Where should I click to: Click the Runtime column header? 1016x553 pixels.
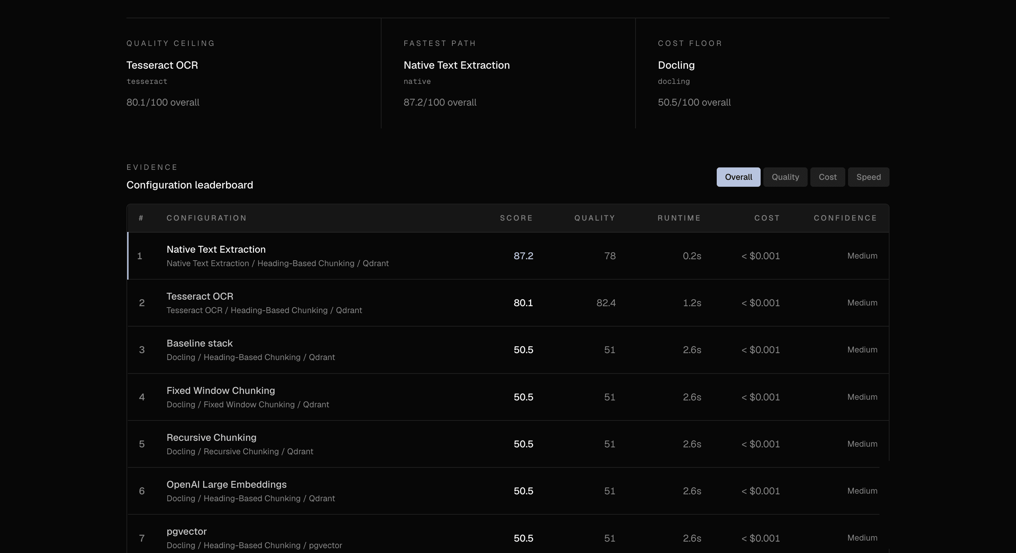tap(679, 218)
